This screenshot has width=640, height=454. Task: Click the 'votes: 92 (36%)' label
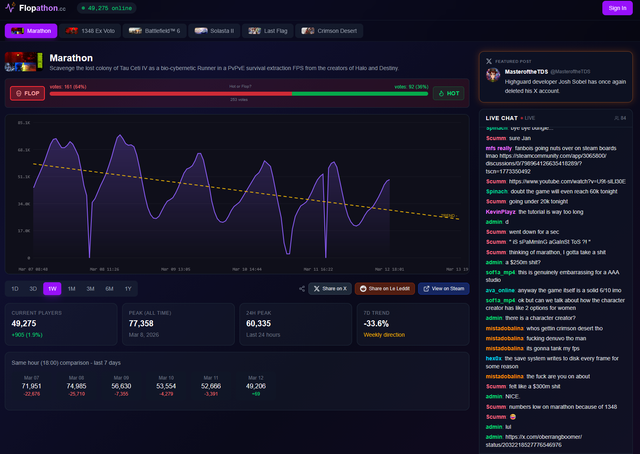(x=411, y=87)
